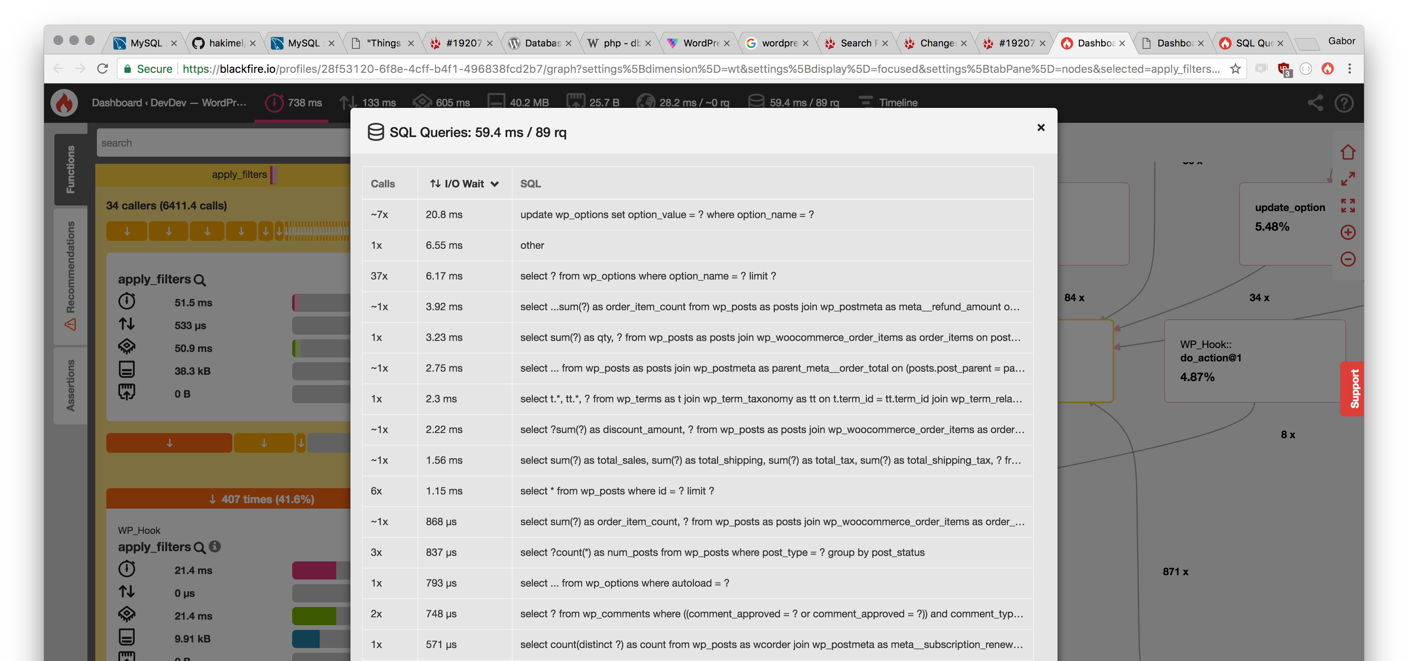Screen dimensions: 1408x661
Task: Click the info icon beside WP_Hook apply_filters
Action: 215,546
